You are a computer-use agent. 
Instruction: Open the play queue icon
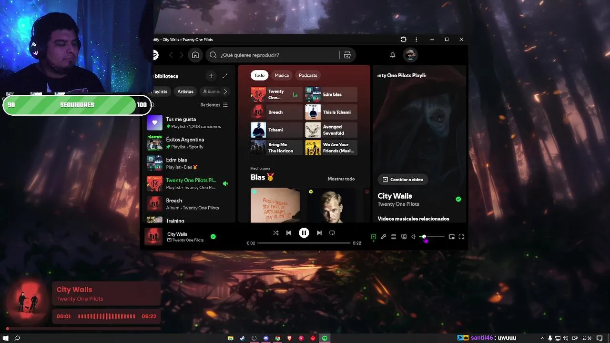click(394, 237)
